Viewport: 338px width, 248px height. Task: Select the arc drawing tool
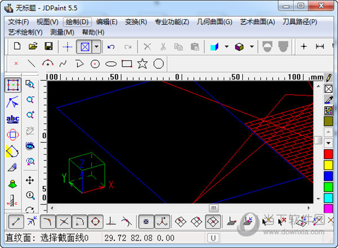pyautogui.click(x=48, y=63)
